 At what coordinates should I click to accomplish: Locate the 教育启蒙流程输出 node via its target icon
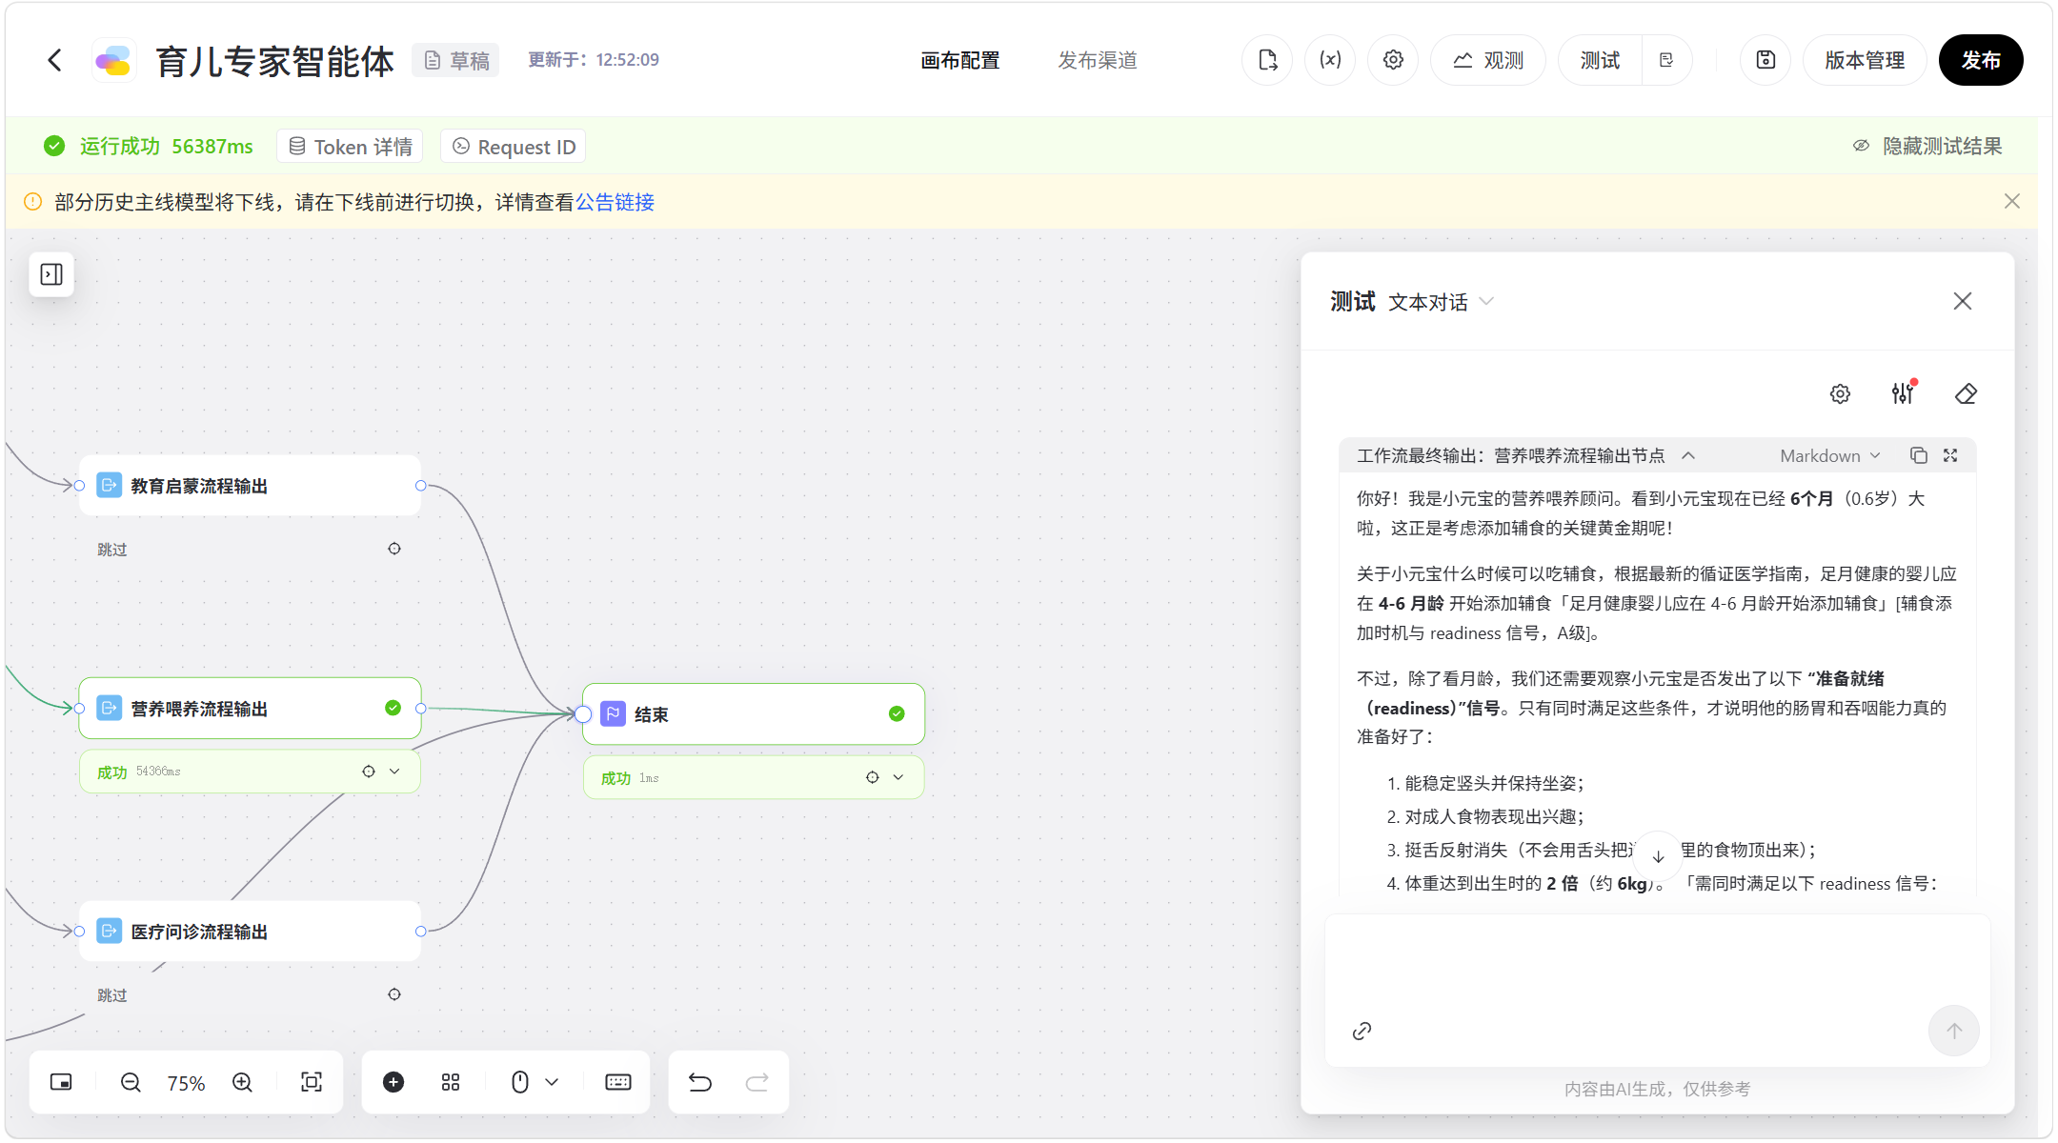[x=394, y=549]
